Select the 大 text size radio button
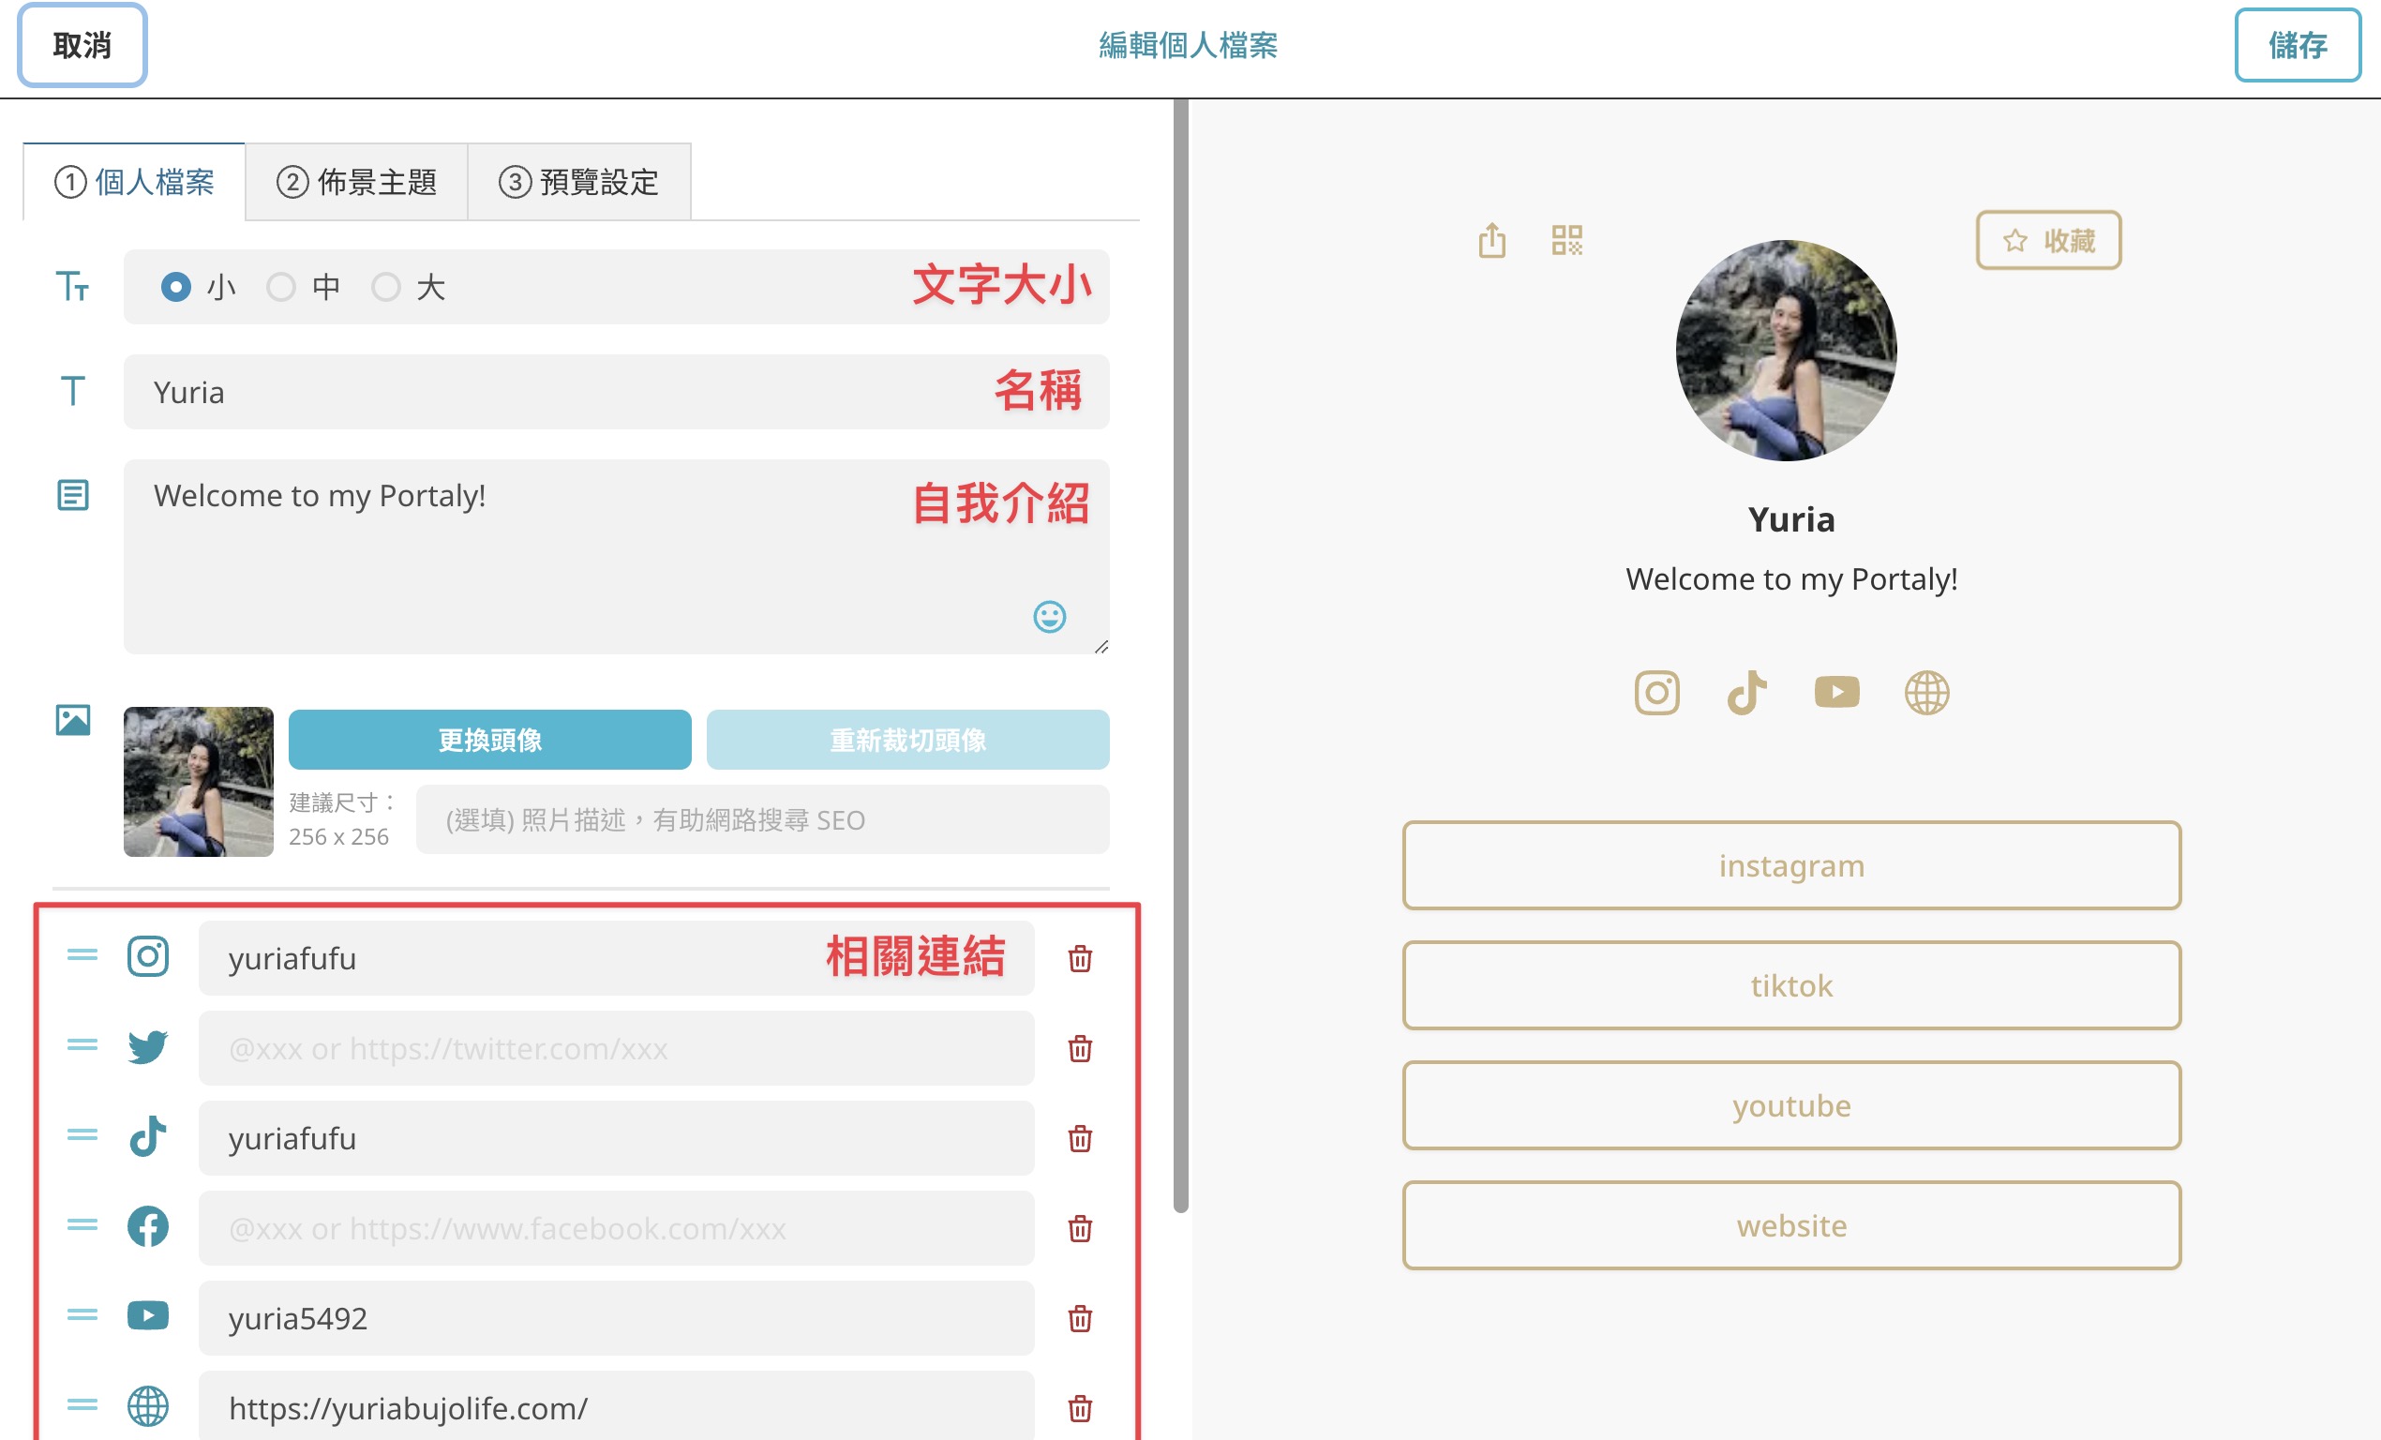Image resolution: width=2381 pixels, height=1440 pixels. point(385,287)
